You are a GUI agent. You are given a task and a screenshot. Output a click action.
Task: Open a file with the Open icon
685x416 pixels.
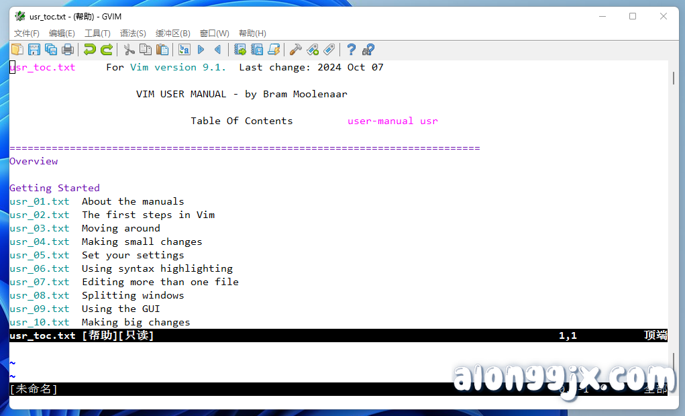click(16, 50)
